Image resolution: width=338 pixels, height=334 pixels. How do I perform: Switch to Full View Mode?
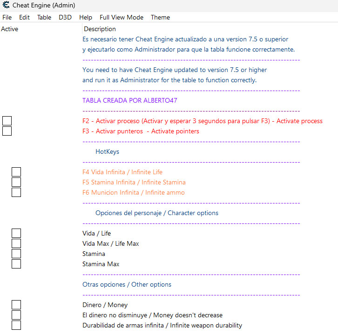click(122, 17)
